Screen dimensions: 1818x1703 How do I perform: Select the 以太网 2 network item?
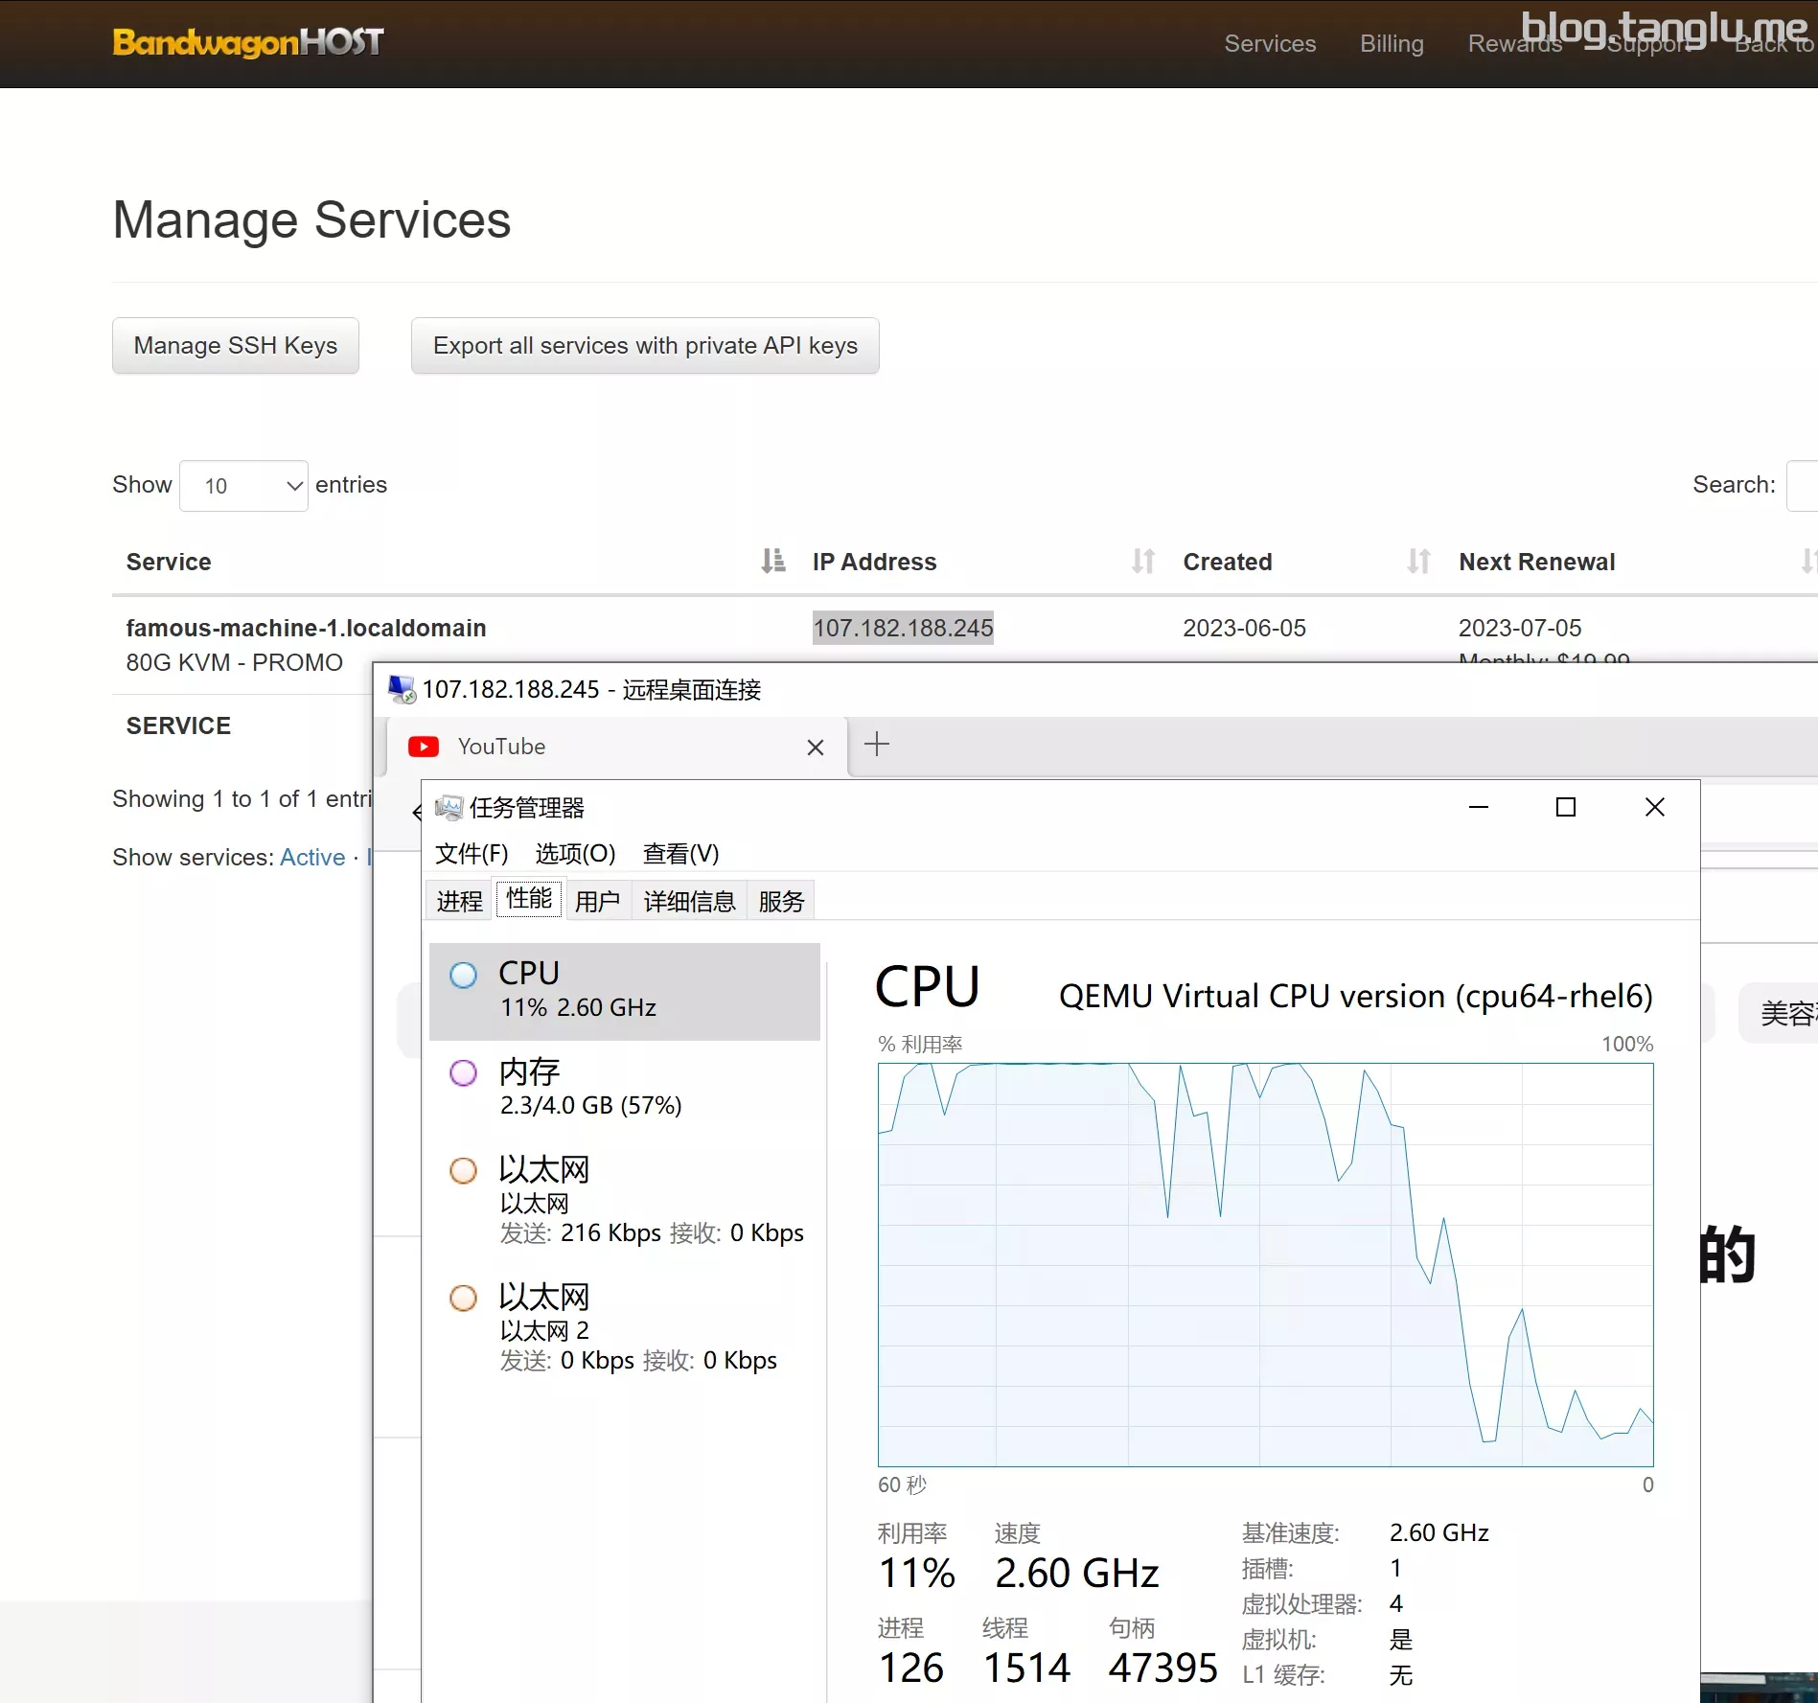point(624,1327)
